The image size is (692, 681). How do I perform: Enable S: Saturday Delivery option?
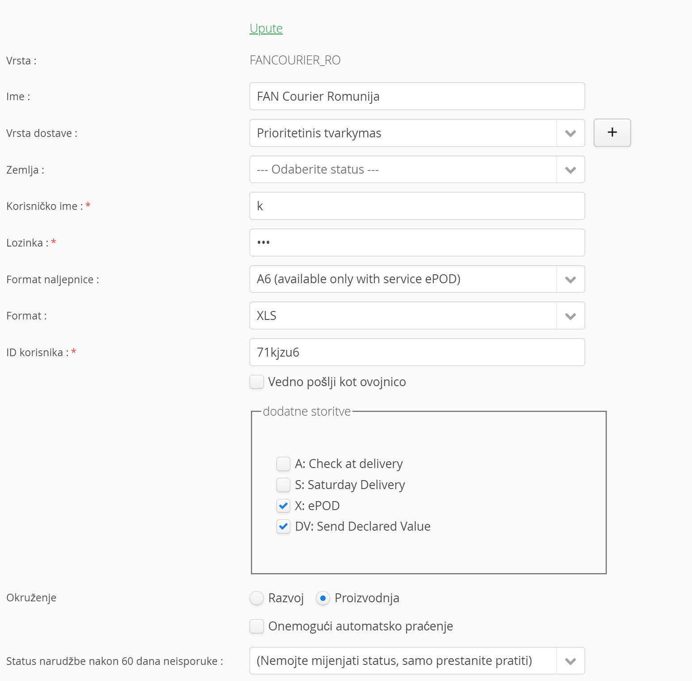pyautogui.click(x=284, y=485)
